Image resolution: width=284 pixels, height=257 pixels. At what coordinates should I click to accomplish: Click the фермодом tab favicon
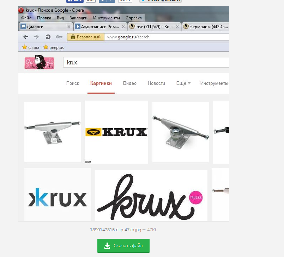point(186,26)
